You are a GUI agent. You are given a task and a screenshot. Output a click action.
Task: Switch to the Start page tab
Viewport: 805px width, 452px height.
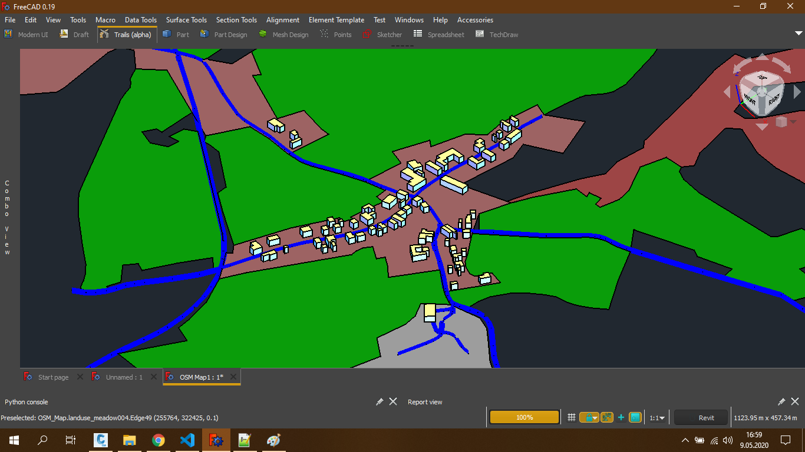(53, 377)
